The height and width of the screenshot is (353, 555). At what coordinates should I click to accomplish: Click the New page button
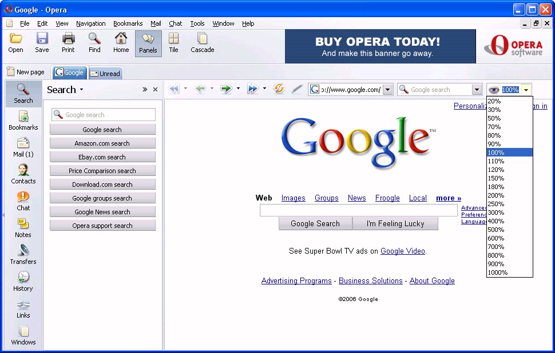point(26,72)
